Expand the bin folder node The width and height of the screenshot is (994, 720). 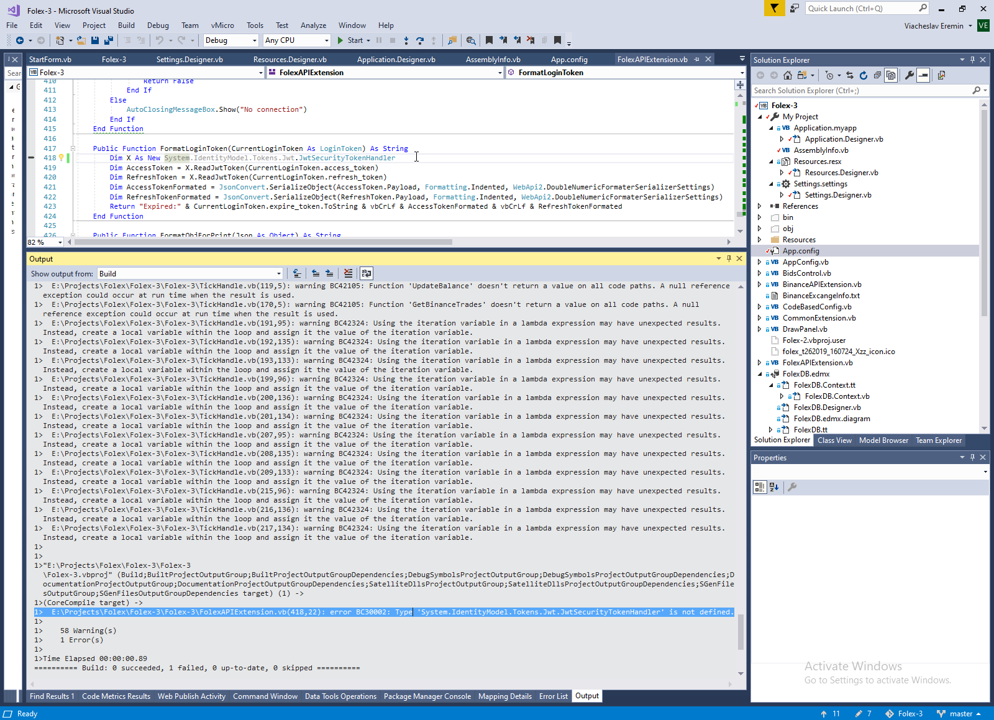[759, 217]
